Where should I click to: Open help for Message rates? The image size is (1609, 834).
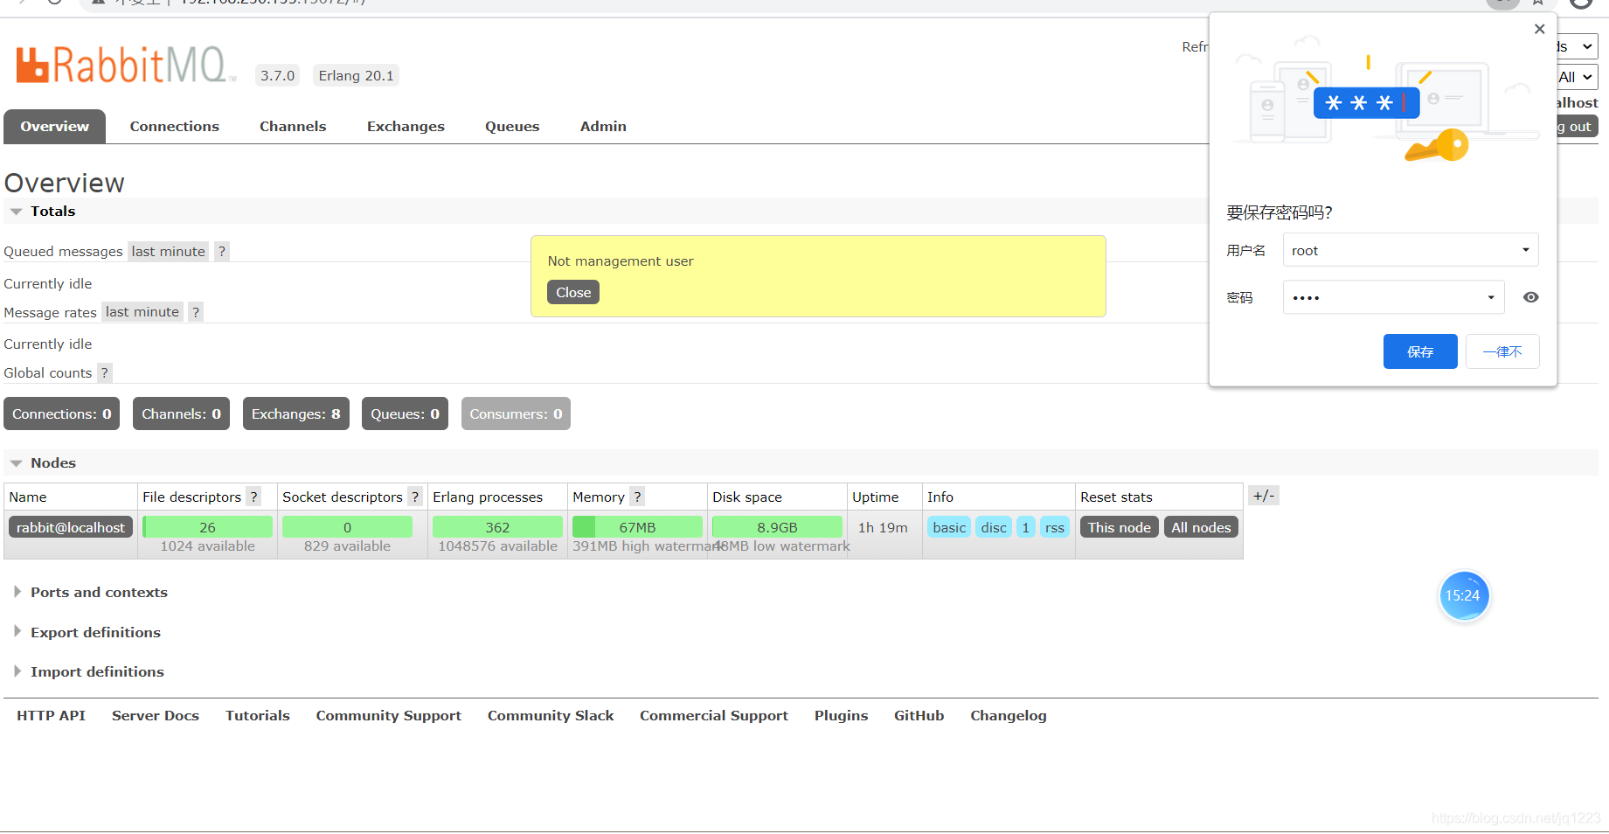(x=196, y=311)
